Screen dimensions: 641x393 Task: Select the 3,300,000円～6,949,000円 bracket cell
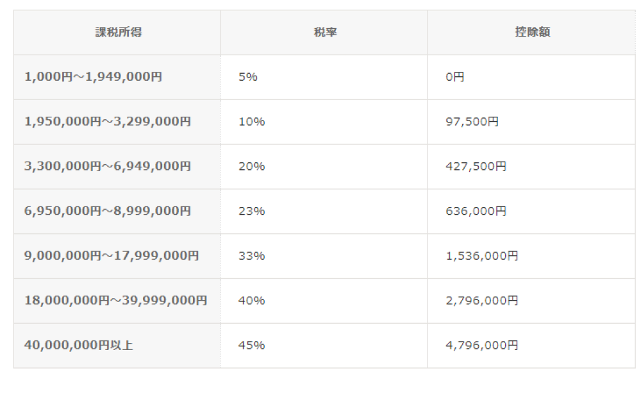pyautogui.click(x=117, y=167)
